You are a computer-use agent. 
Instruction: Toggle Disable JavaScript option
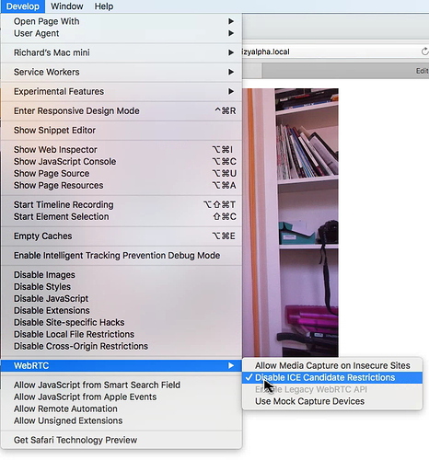[122, 298]
